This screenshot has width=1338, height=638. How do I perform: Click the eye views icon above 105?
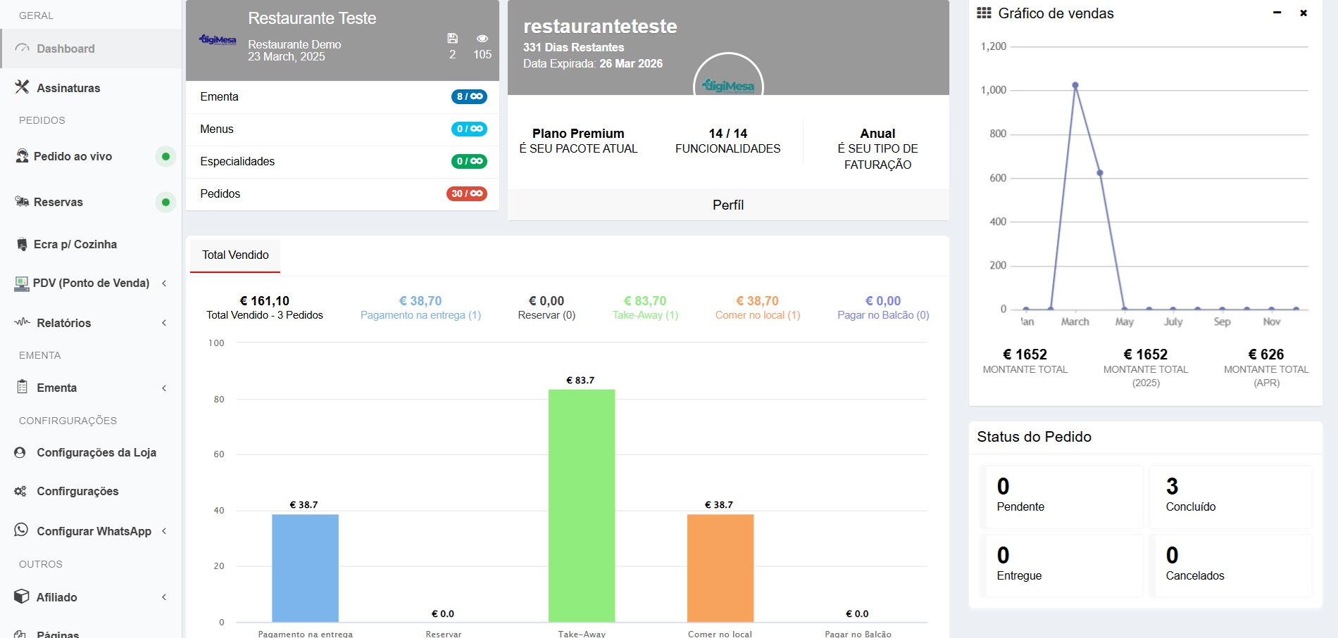[482, 39]
